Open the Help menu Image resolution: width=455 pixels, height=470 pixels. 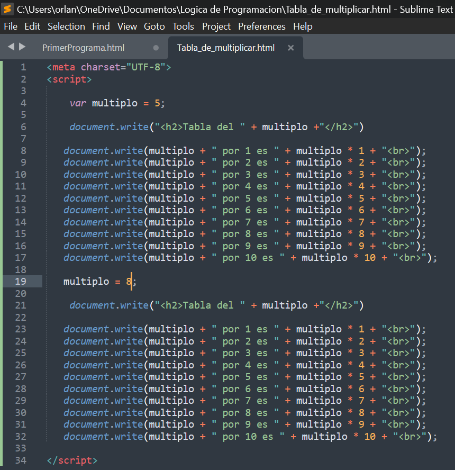[303, 26]
